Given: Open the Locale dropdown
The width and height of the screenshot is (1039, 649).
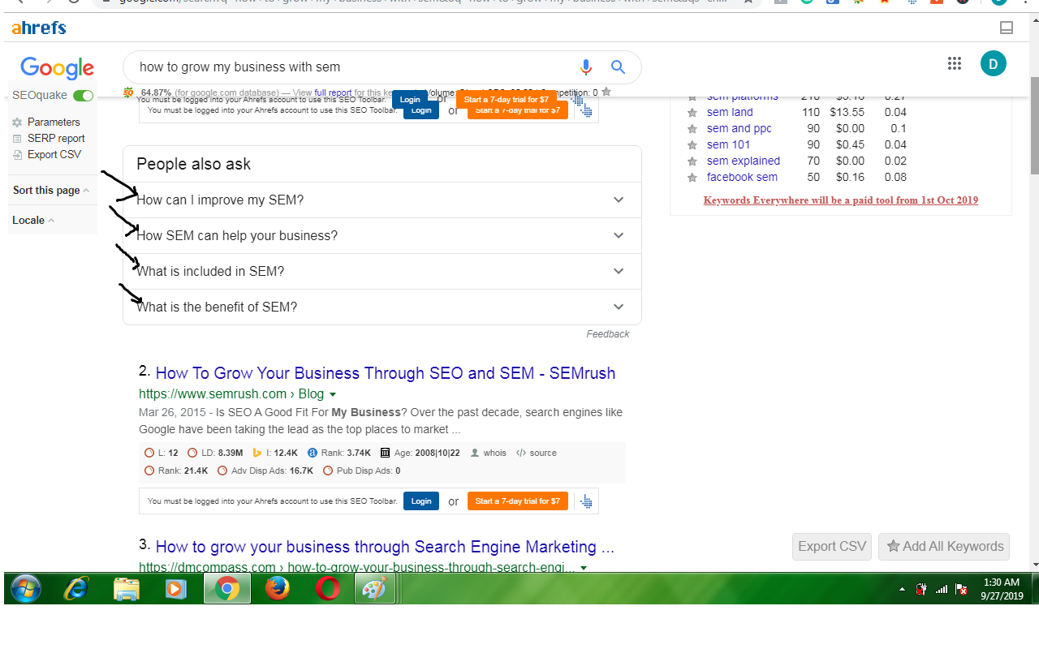Looking at the screenshot, I should [x=33, y=220].
